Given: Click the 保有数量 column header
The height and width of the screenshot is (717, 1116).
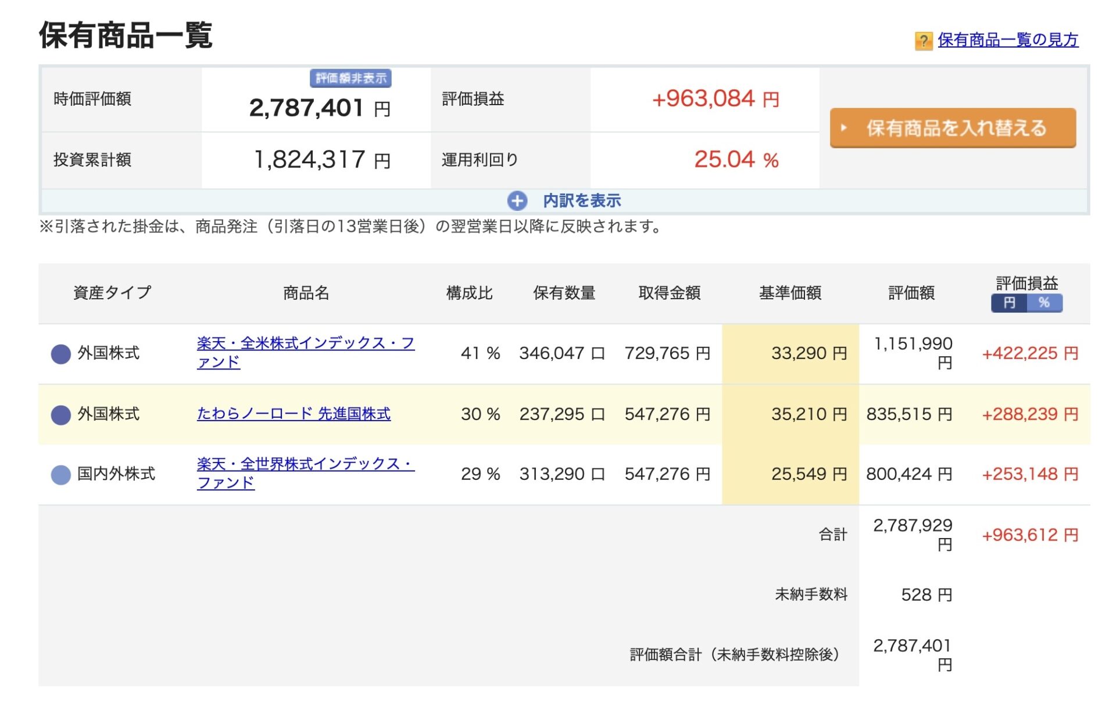Looking at the screenshot, I should click(x=564, y=293).
